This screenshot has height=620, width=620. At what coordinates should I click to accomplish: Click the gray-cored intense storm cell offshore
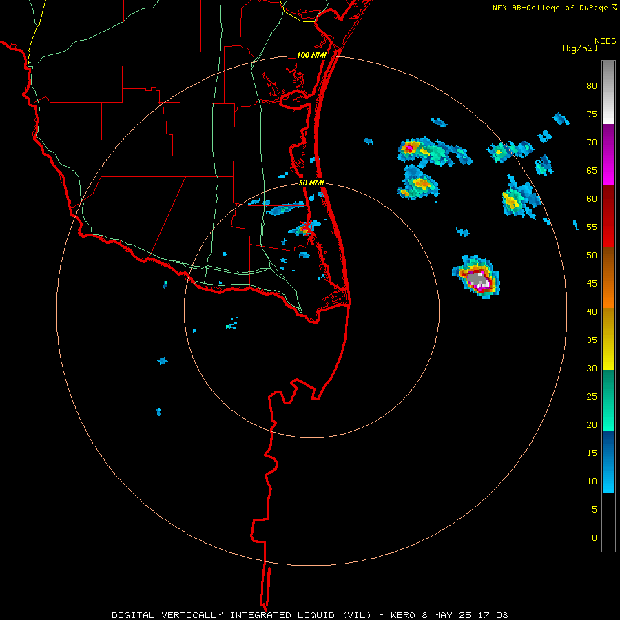[477, 278]
